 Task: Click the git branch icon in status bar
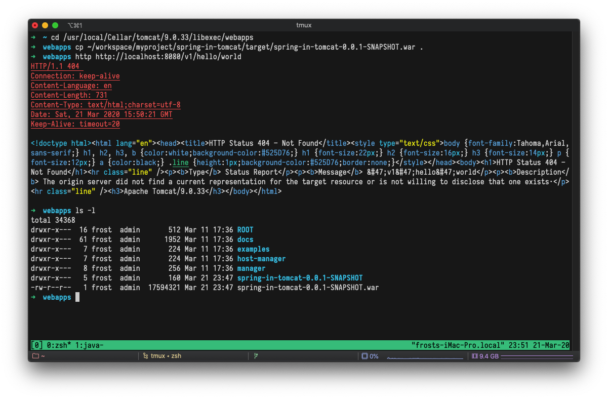(256, 356)
